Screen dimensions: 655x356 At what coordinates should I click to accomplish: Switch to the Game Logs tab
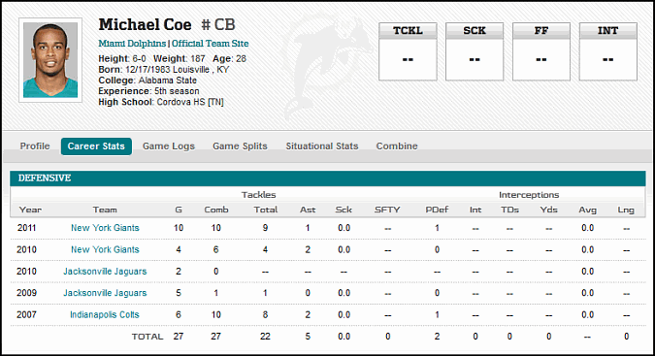point(169,146)
